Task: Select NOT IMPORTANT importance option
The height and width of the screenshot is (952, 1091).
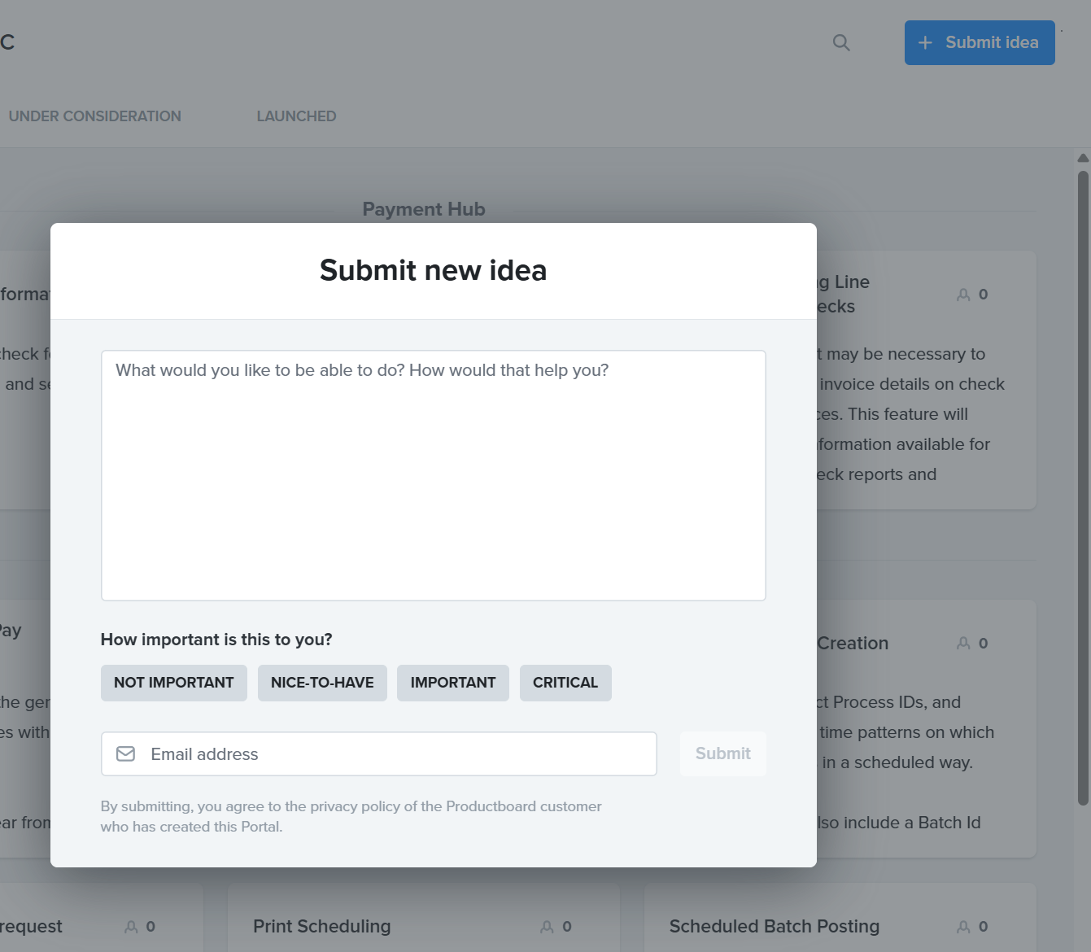Action: 174,683
